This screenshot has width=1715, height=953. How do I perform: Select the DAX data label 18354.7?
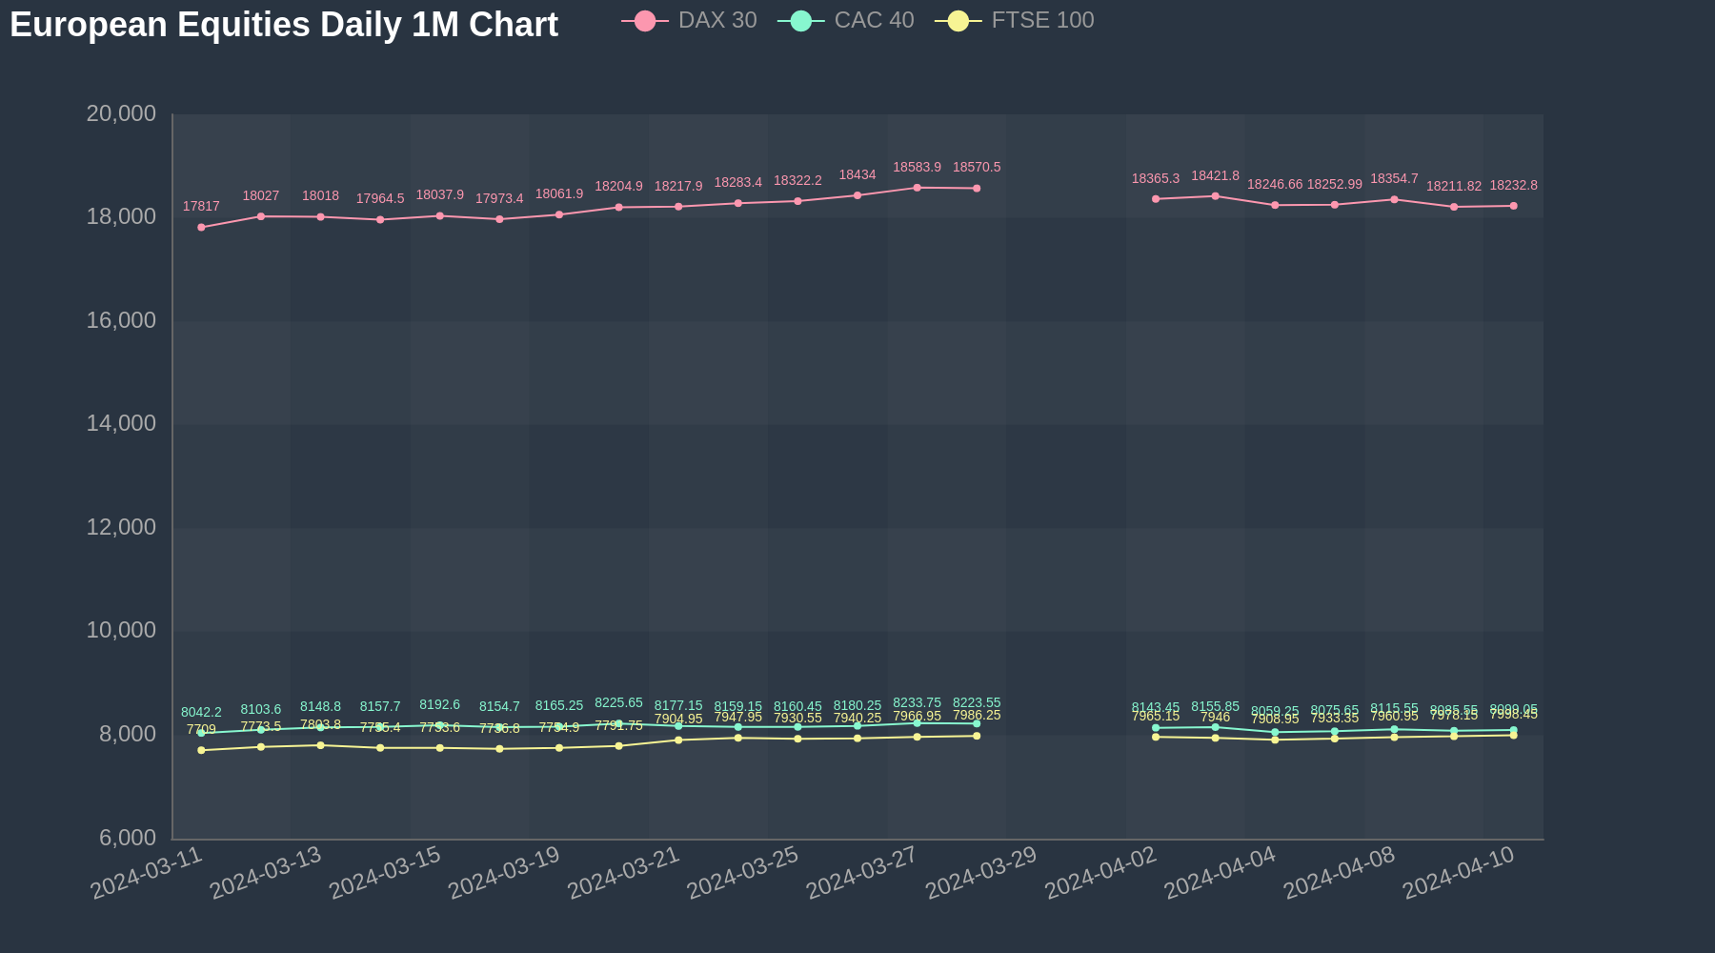tap(1395, 178)
